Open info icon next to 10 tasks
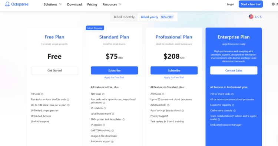278x146 pixels. (42, 94)
